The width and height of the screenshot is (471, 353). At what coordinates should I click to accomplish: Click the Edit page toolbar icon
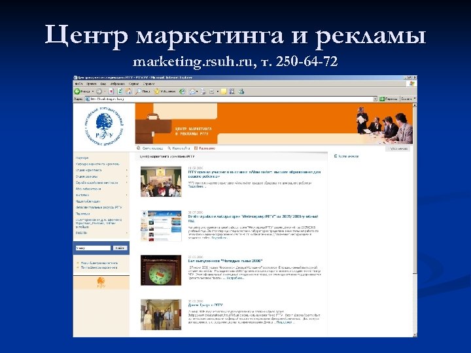point(212,92)
